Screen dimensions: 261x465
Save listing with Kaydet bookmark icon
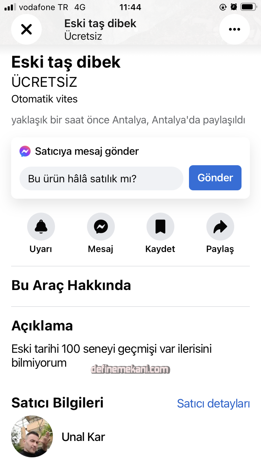(160, 227)
